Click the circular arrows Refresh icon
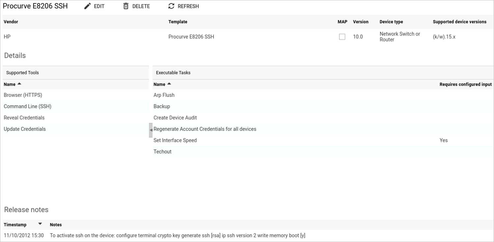 [171, 6]
